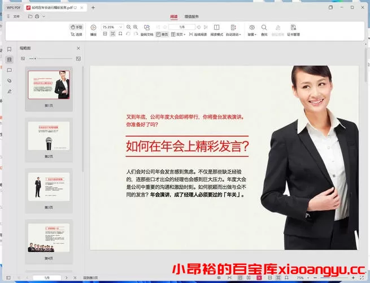Open the background (背景) eye dropdown
The height and width of the screenshot is (283, 370).
[252, 30]
